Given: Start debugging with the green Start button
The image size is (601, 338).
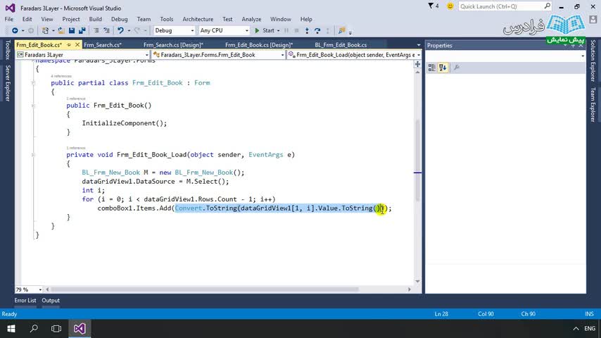Looking at the screenshot, I should click(x=265, y=30).
